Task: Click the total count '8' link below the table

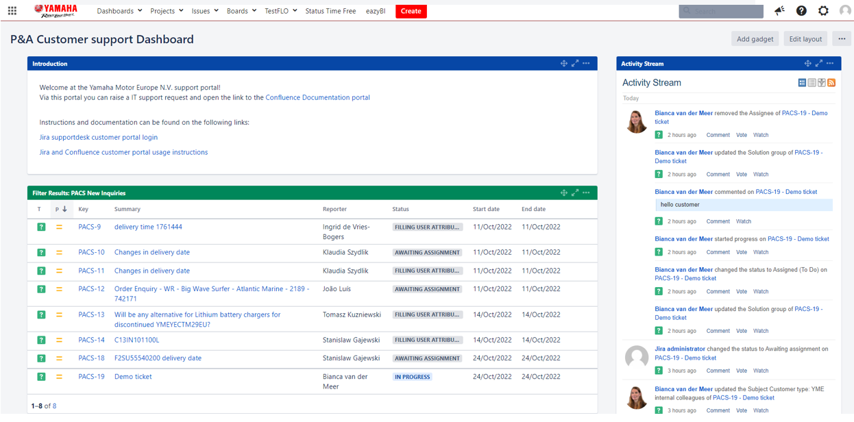Action: [x=54, y=406]
